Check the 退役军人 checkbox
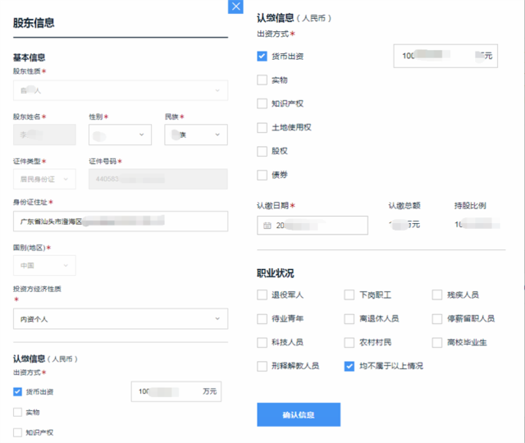The height and width of the screenshot is (443, 525). point(262,295)
